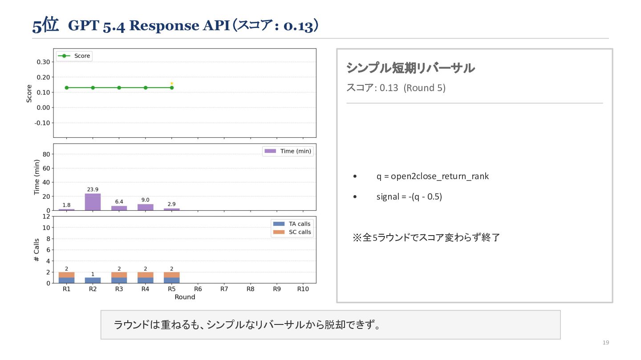This screenshot has height=360, width=641.
Task: Click the 'Time (min)' y-axis title
Action: tap(37, 177)
